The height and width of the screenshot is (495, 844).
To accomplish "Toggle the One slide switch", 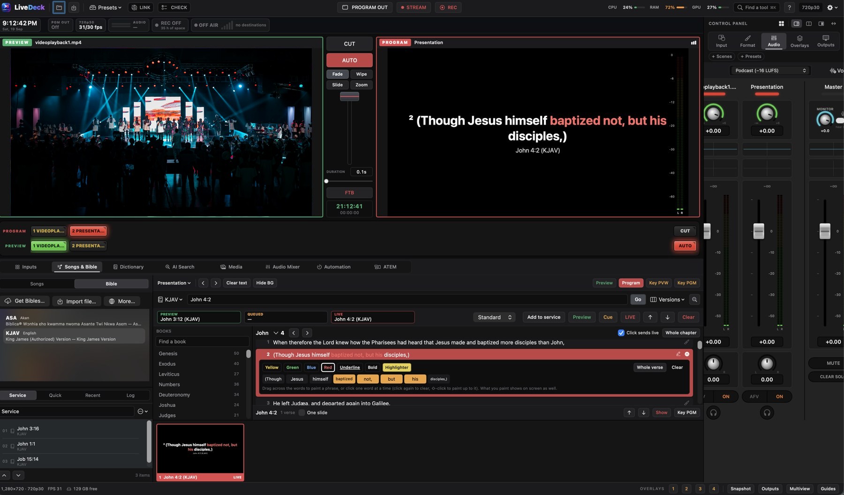I will 301,413.
